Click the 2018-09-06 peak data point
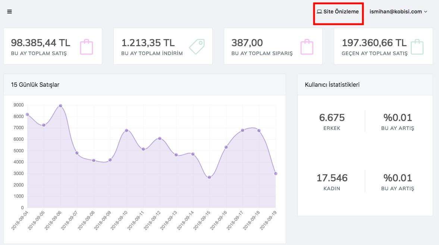This screenshot has height=245, width=439. pos(60,106)
